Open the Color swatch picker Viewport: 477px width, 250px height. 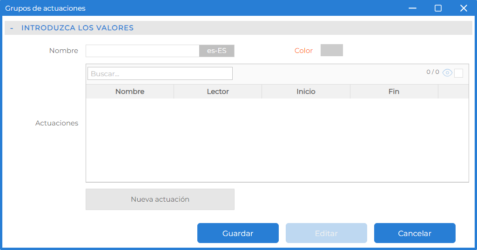coord(332,50)
